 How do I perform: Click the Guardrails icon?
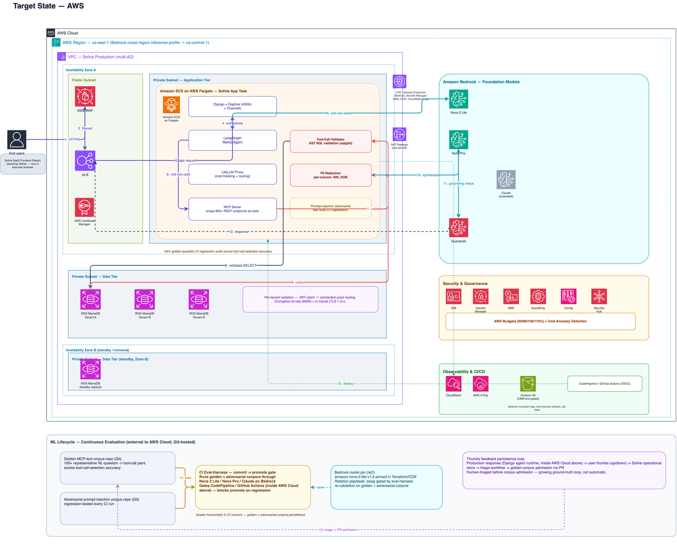pyautogui.click(x=459, y=228)
